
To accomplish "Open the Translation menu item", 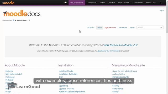I will (x=138, y=3).
